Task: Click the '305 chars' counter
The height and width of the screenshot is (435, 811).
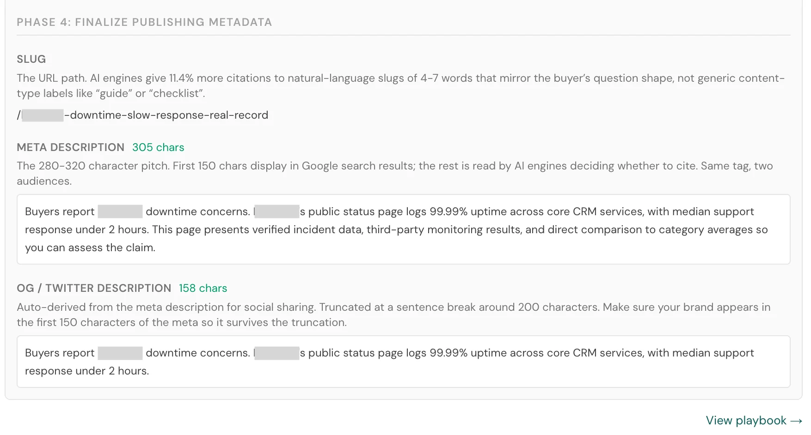Action: point(158,147)
